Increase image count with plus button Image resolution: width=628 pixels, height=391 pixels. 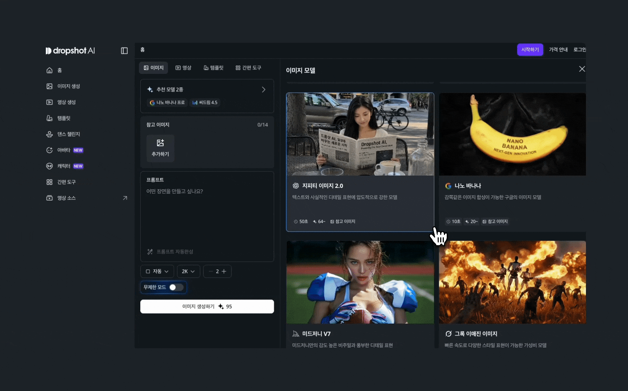[x=224, y=271]
